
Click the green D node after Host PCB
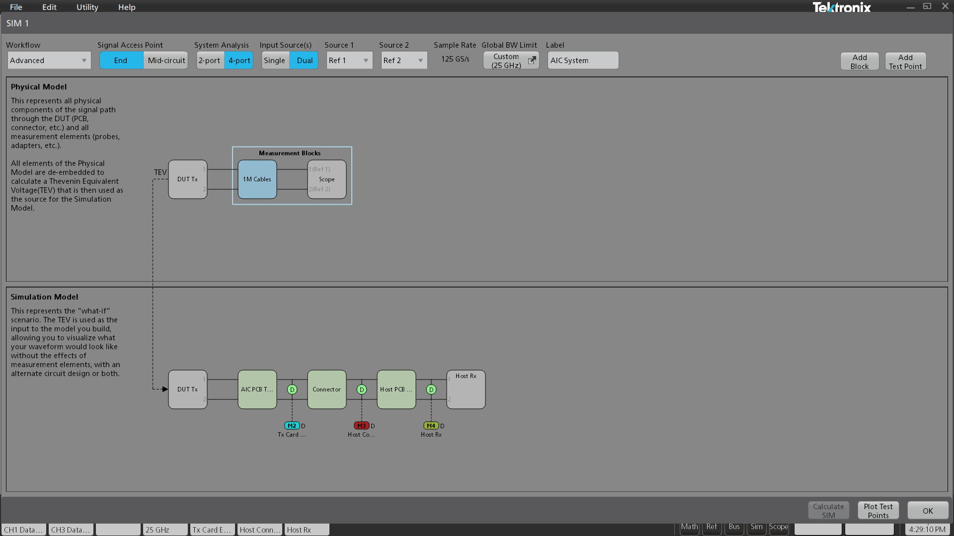pos(431,389)
